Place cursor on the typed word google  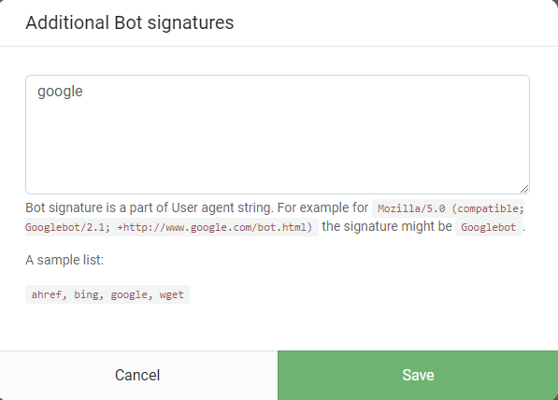60,92
